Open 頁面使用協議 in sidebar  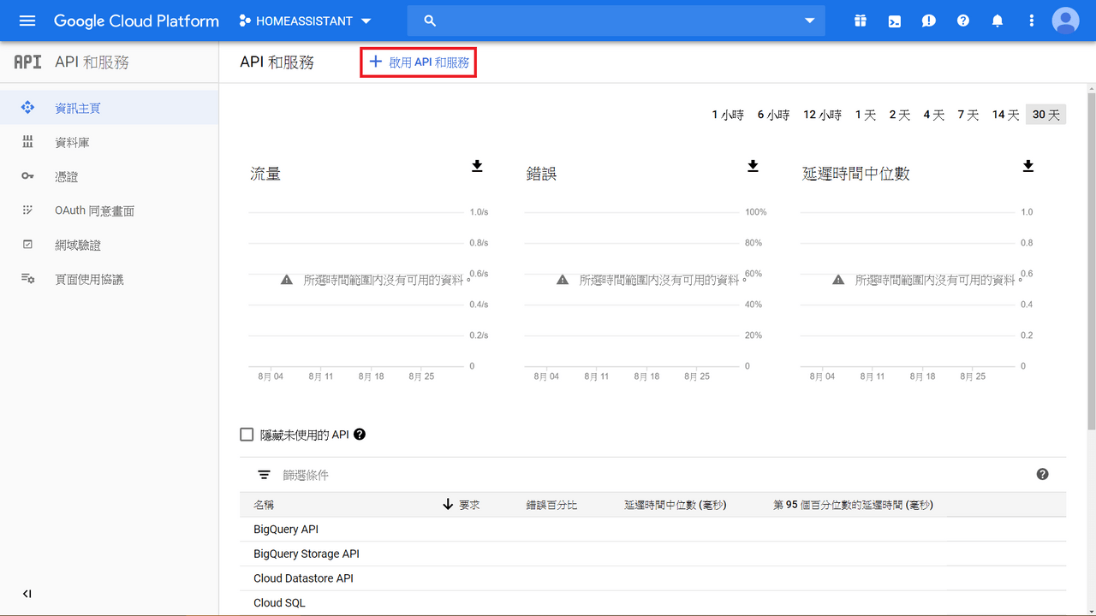point(109,279)
